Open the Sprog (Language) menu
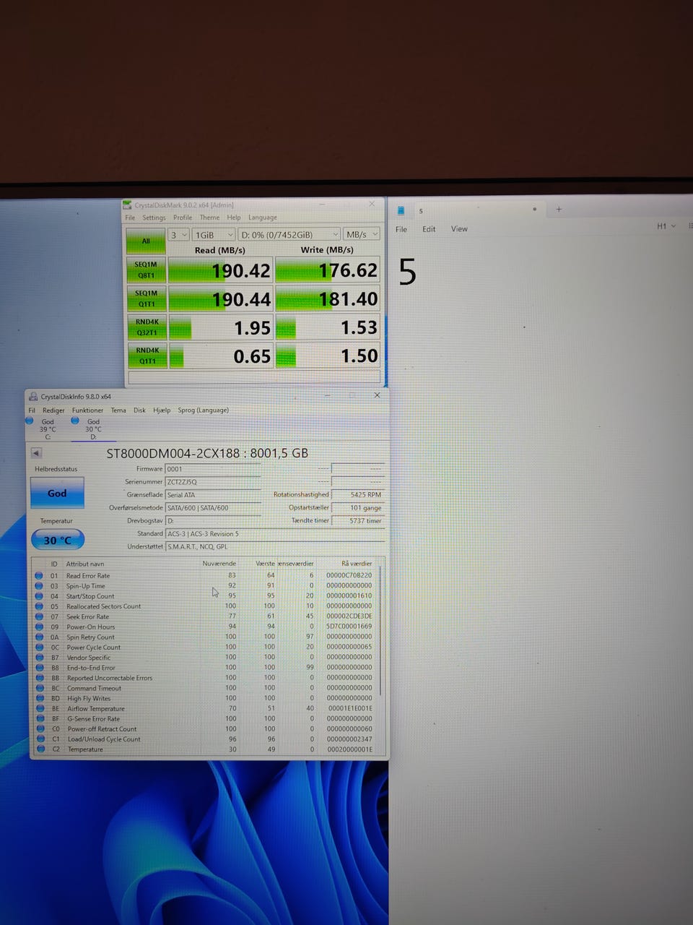 pyautogui.click(x=204, y=410)
